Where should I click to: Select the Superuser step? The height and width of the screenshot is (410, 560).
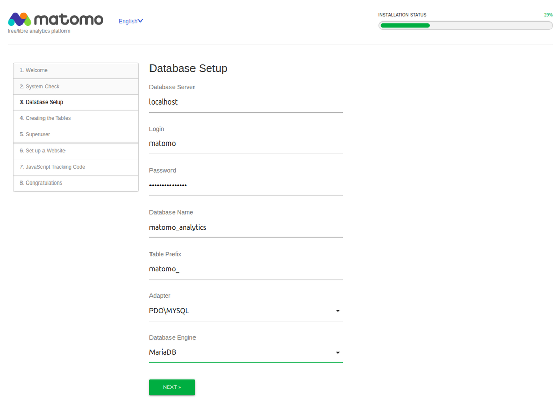coord(76,135)
